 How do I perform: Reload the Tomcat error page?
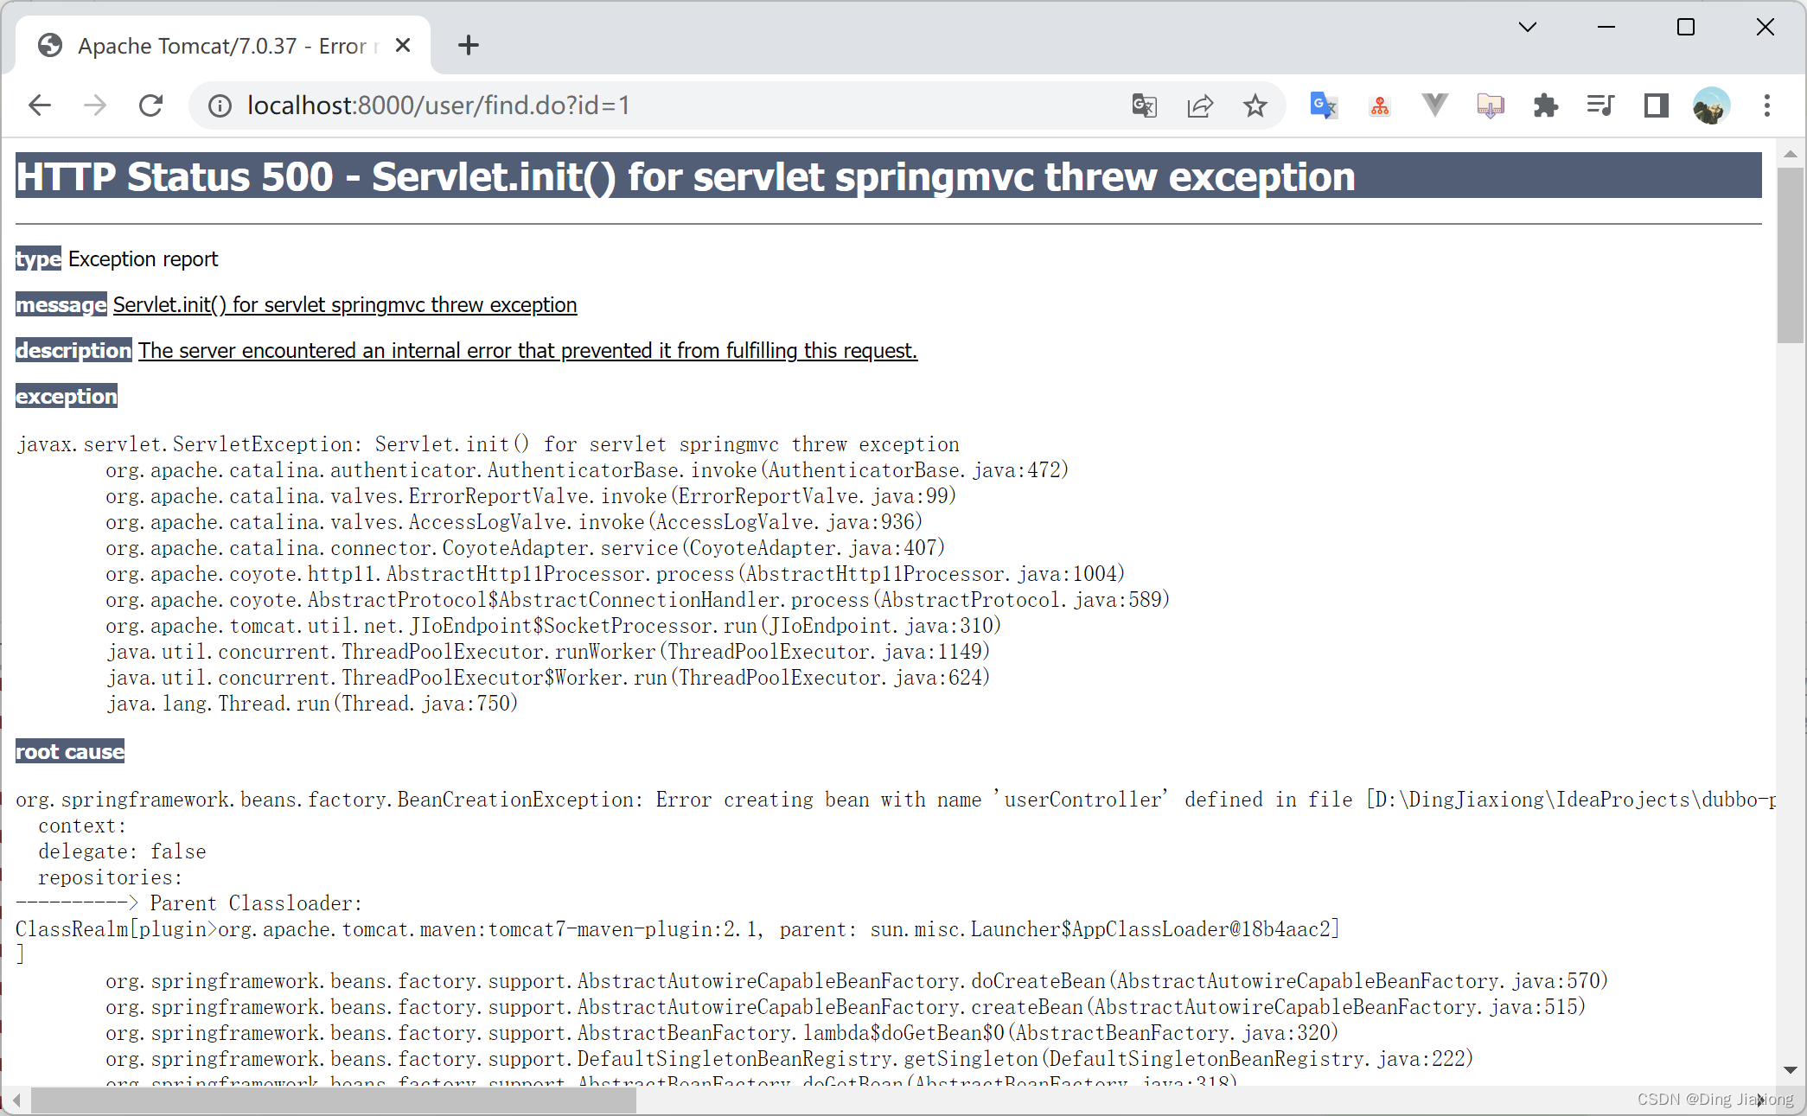(x=151, y=105)
